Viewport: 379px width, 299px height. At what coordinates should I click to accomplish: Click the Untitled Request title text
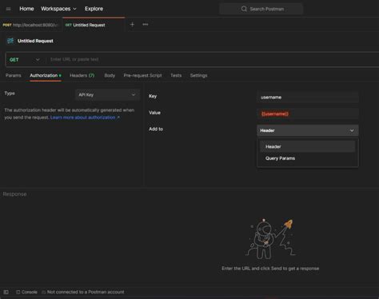coord(35,41)
